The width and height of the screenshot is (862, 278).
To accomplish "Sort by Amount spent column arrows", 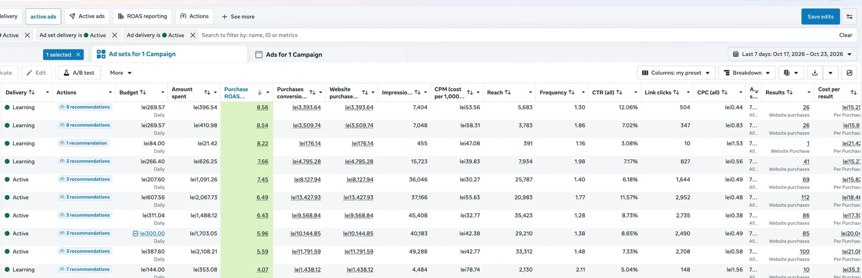I will [207, 92].
